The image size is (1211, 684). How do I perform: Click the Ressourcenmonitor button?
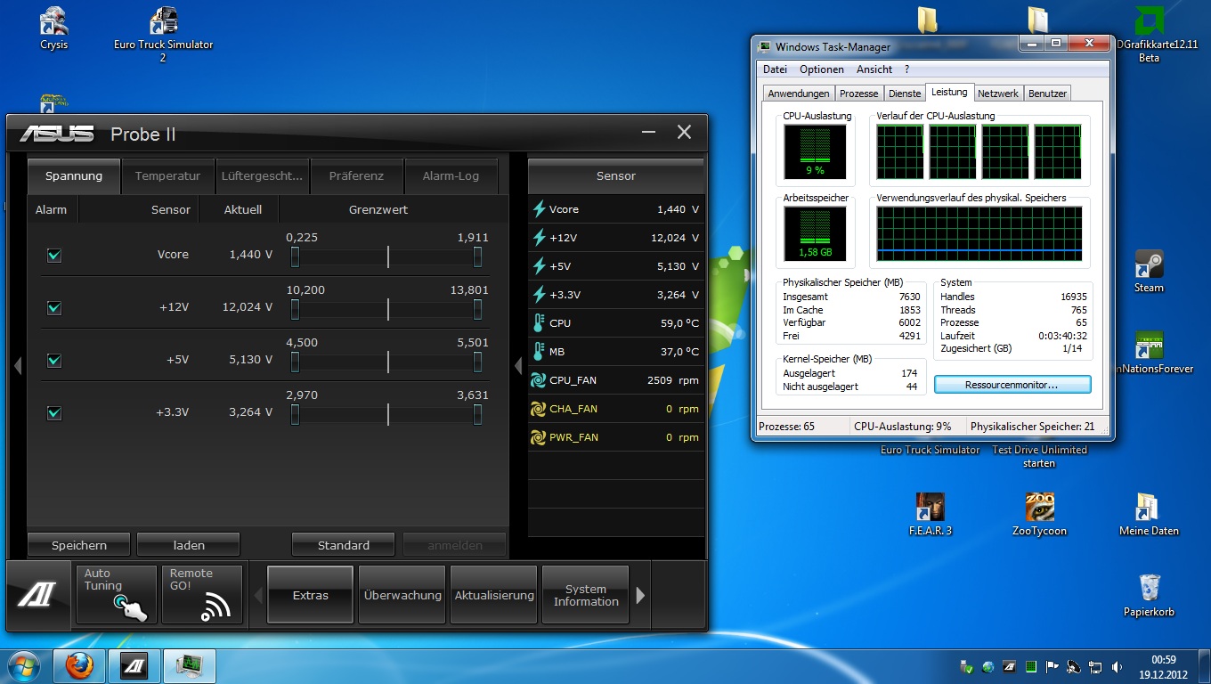pyautogui.click(x=1012, y=385)
